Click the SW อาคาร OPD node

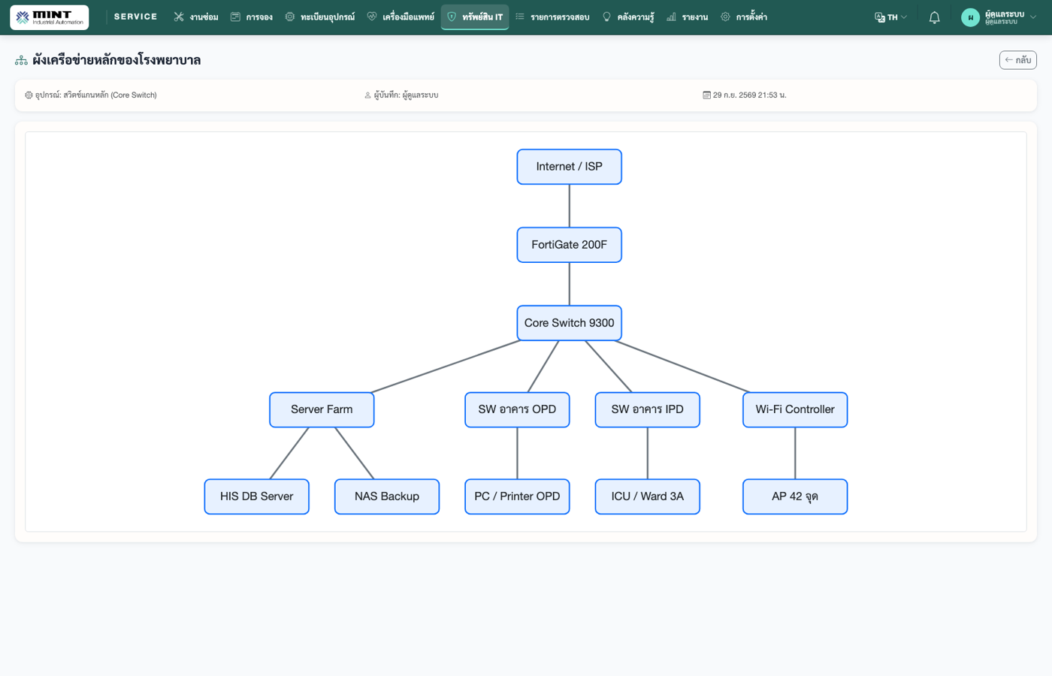point(517,409)
